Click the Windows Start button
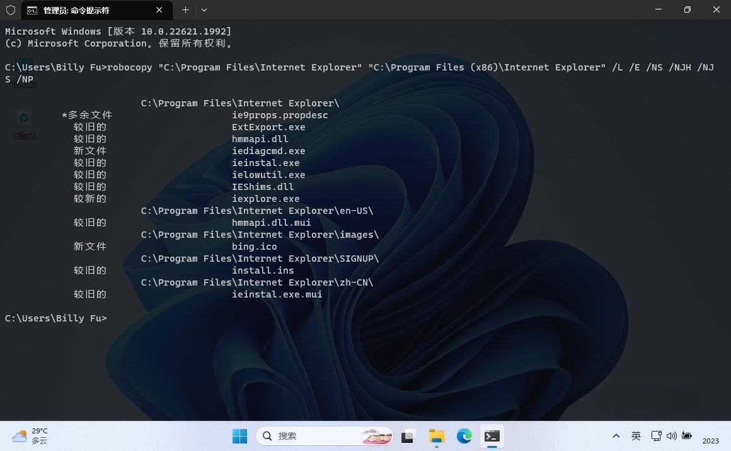 pyautogui.click(x=240, y=436)
